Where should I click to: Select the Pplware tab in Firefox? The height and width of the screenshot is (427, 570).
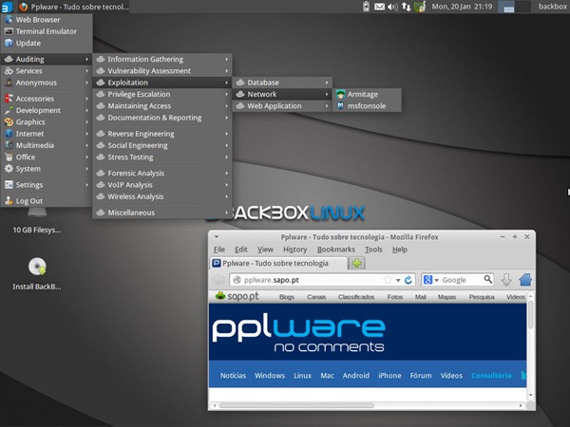point(278,263)
